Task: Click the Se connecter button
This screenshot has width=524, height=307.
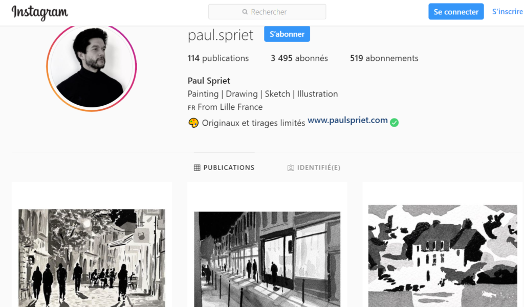Action: pyautogui.click(x=456, y=12)
